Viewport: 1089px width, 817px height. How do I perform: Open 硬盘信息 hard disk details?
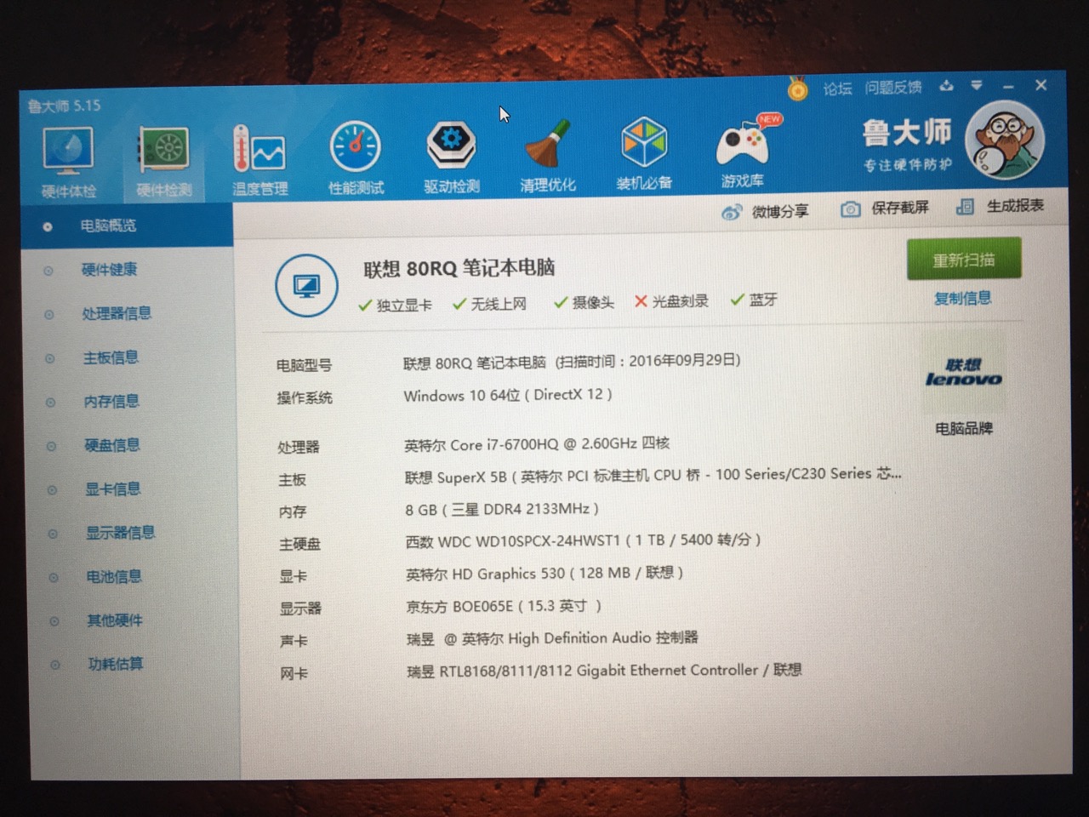tap(111, 445)
